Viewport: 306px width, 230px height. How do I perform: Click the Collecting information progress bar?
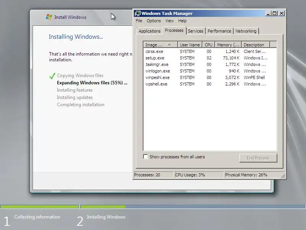click(39, 207)
